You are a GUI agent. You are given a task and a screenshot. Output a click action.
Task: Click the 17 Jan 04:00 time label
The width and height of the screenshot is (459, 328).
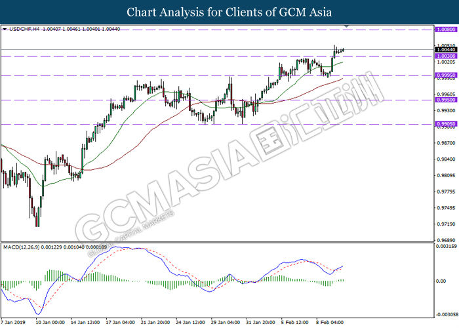[x=120, y=323]
